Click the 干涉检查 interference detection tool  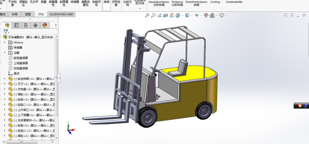click(12, 3)
